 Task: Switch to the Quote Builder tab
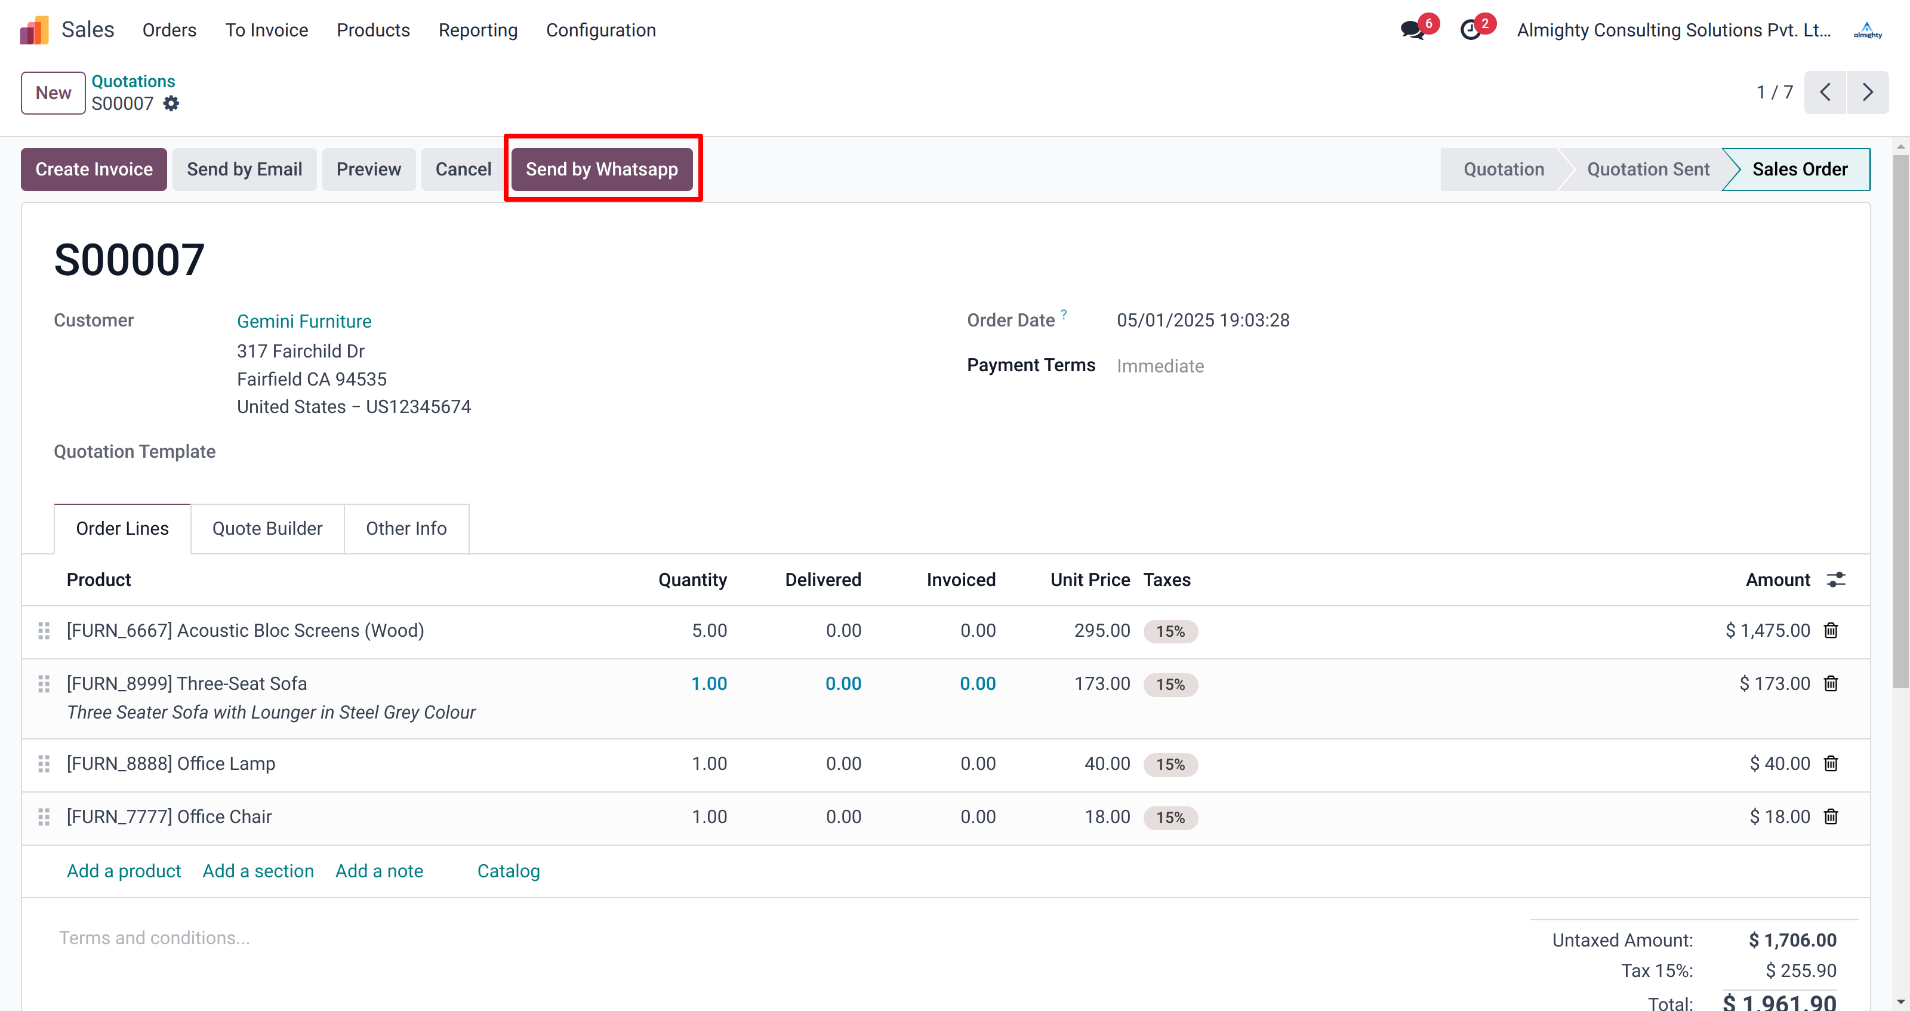(x=267, y=529)
